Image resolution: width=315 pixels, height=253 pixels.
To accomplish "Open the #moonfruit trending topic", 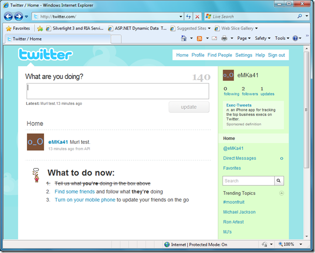I will [234, 202].
